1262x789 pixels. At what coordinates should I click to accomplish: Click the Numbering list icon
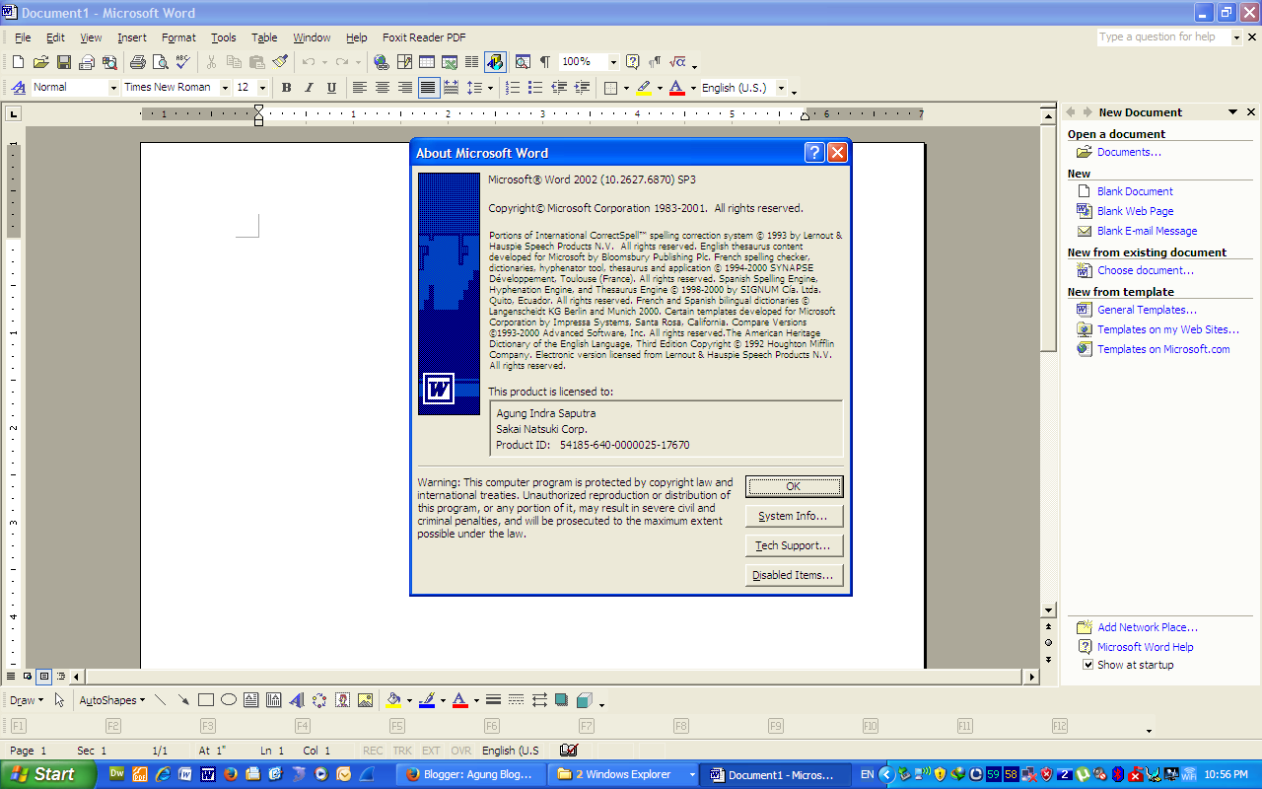pyautogui.click(x=512, y=88)
